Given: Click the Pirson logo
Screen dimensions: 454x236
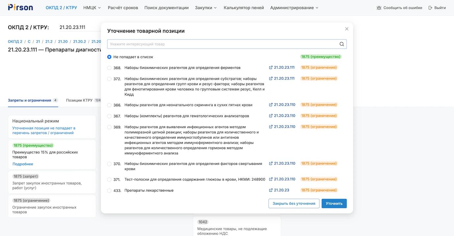Looking at the screenshot, I should pos(20,8).
